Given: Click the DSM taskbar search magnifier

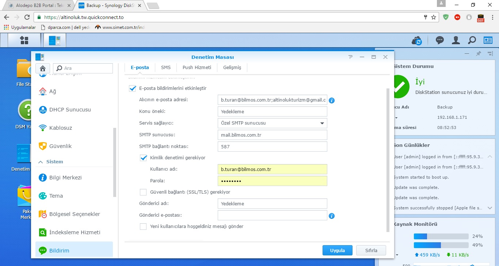Looking at the screenshot, I should (472, 40).
